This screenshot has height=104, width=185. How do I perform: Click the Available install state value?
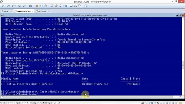[133, 84]
